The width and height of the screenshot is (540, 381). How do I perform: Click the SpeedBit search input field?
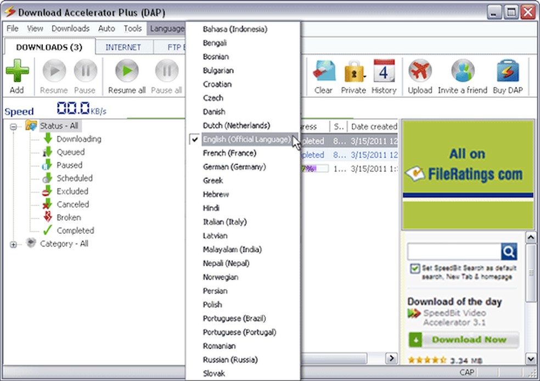click(x=454, y=252)
